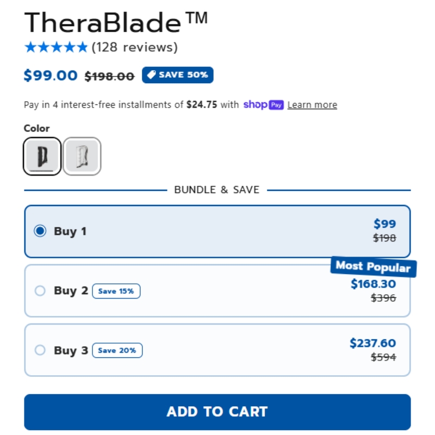The width and height of the screenshot is (435, 435).
Task: Click the five-star rating icons
Action: tap(56, 47)
